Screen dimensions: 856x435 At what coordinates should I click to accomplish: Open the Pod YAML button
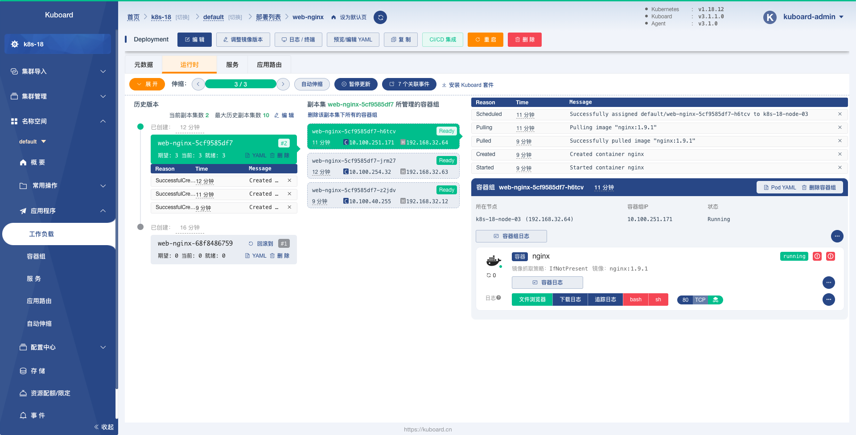(780, 188)
